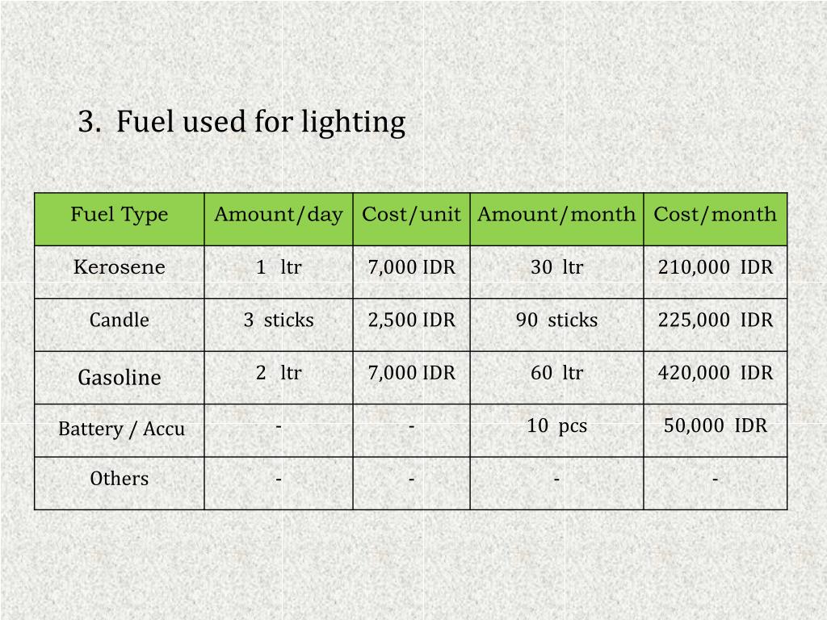827x620 pixels.
Task: Select the '1 ltr' kerosene daily amount
Action: [x=279, y=272]
